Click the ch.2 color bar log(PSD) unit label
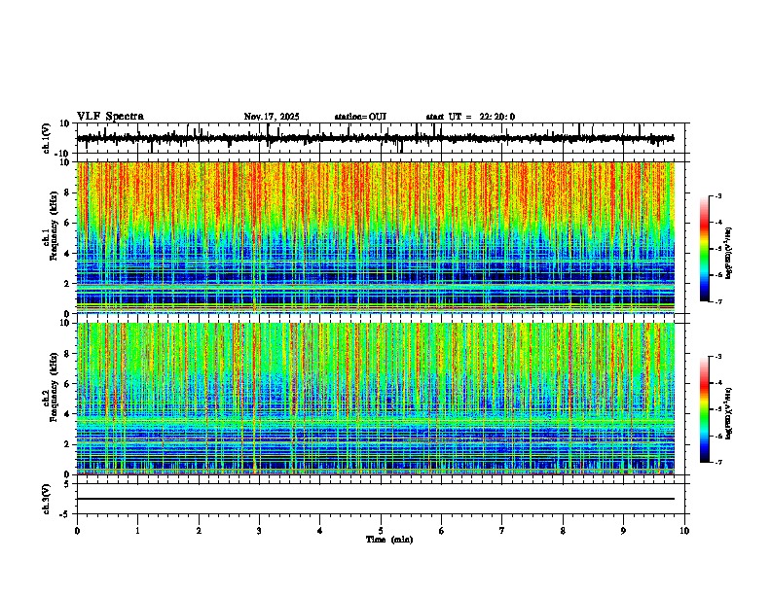The image size is (771, 595). (x=729, y=414)
